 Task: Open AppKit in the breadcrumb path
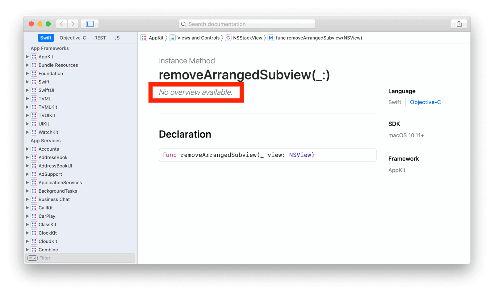tap(156, 38)
